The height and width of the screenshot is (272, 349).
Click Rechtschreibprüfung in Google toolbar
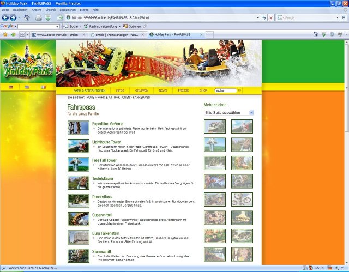click(103, 26)
